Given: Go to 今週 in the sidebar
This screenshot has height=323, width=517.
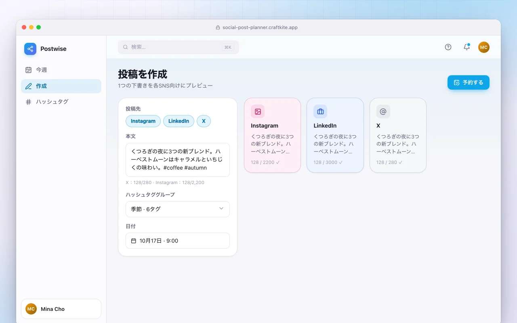Looking at the screenshot, I should pos(61,70).
